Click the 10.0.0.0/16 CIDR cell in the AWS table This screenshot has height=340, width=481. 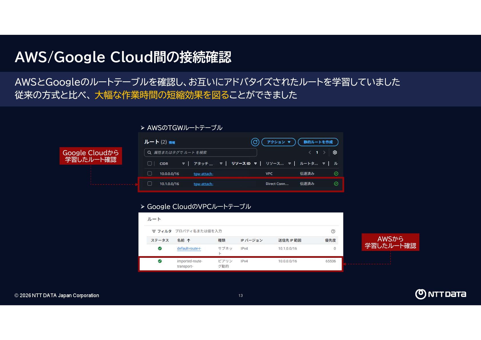click(x=169, y=174)
